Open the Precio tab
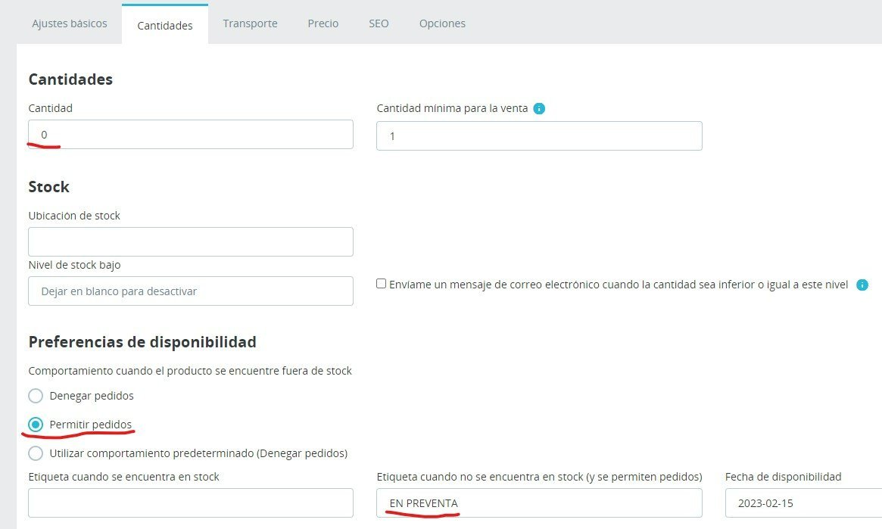The width and height of the screenshot is (882, 529). 323,23
